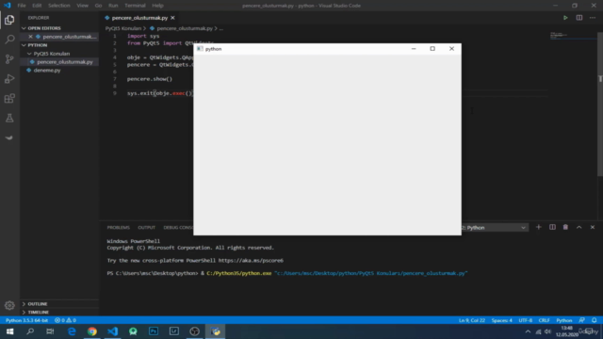Minimize the python Qt window

(414, 49)
